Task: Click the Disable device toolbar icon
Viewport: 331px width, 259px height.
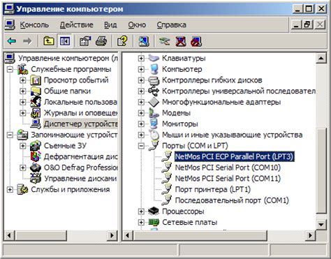Action: [x=196, y=41]
